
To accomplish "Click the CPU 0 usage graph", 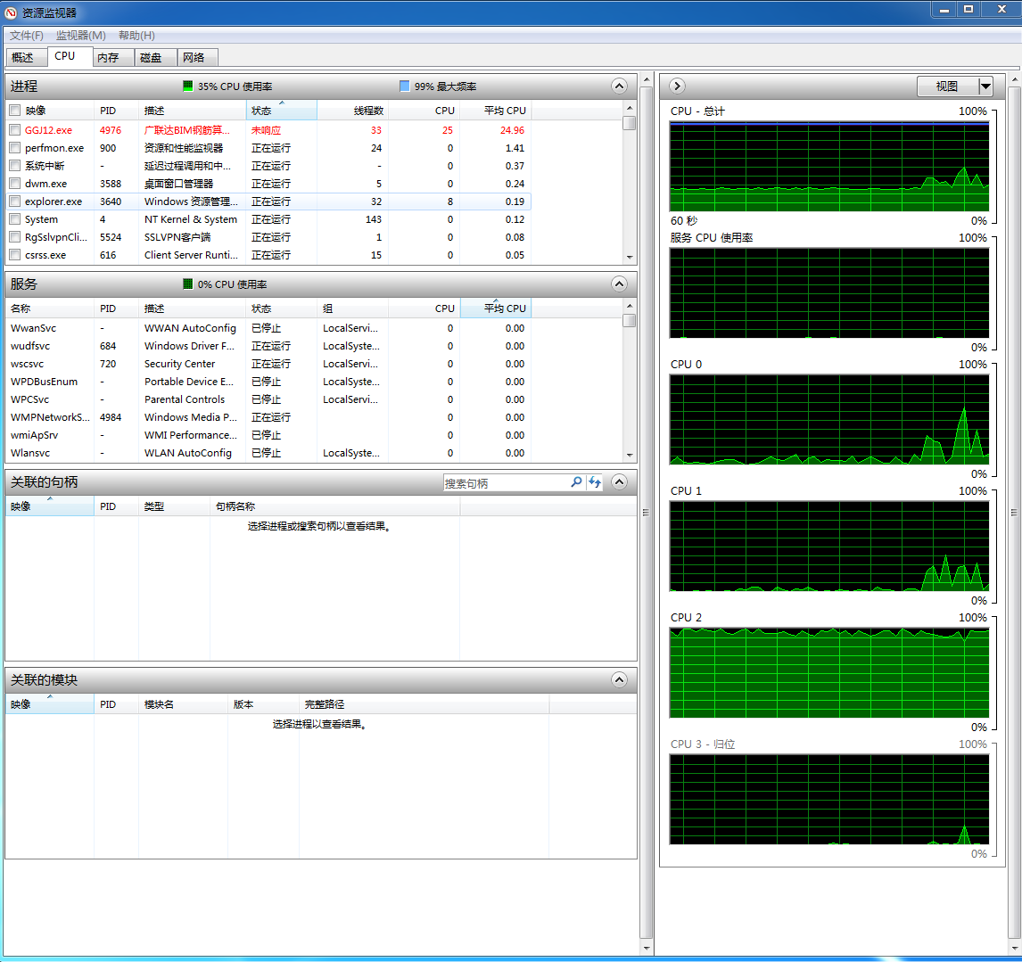I will [x=829, y=419].
